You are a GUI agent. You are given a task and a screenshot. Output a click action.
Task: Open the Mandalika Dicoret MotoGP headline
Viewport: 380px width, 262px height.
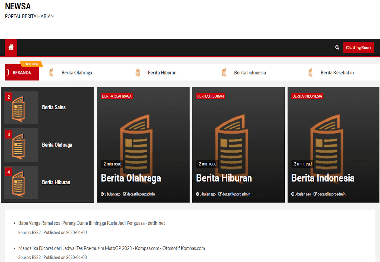click(111, 248)
